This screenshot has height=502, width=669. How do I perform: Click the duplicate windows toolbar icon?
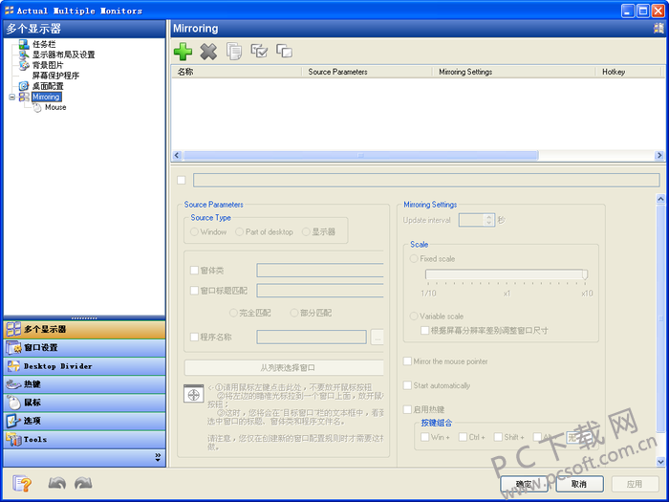pyautogui.click(x=284, y=51)
